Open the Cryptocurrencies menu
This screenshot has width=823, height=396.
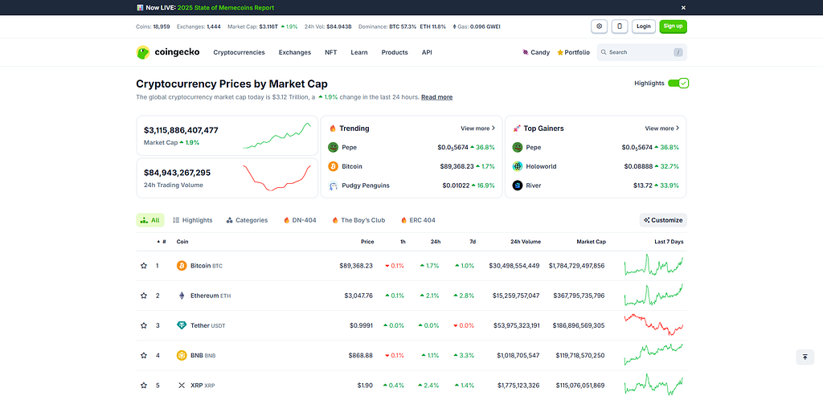point(239,52)
